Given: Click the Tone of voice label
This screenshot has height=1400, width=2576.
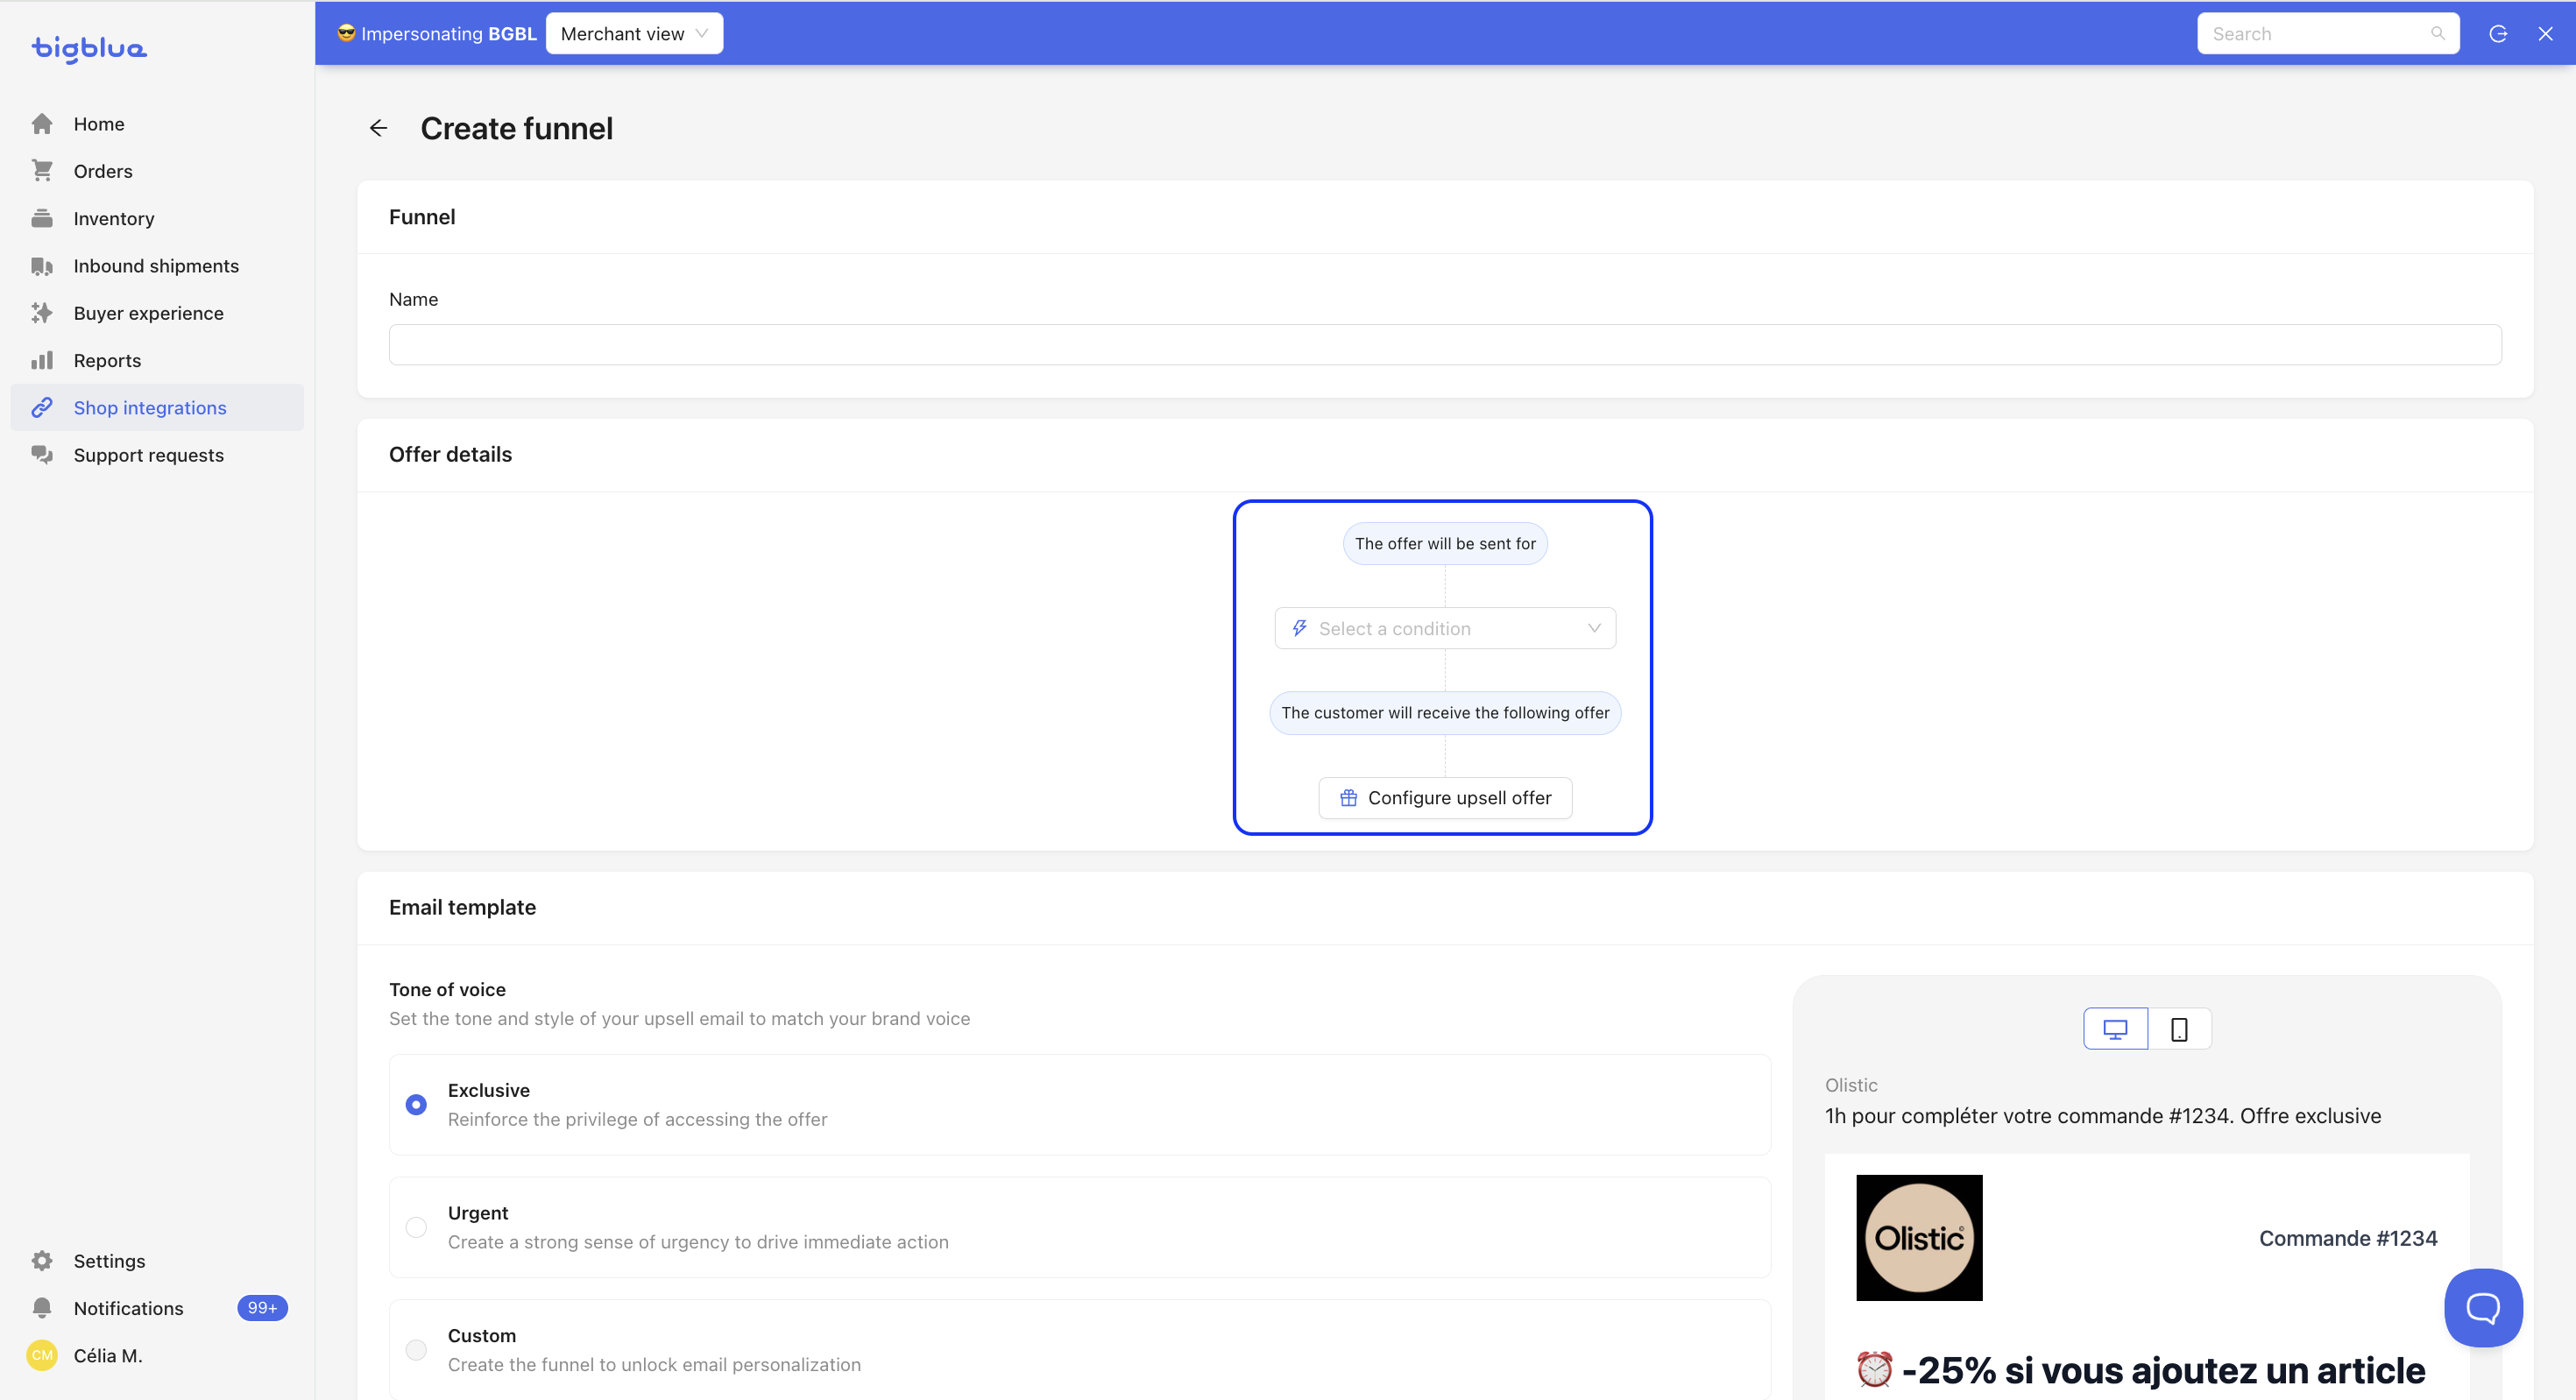Looking at the screenshot, I should [x=448, y=989].
